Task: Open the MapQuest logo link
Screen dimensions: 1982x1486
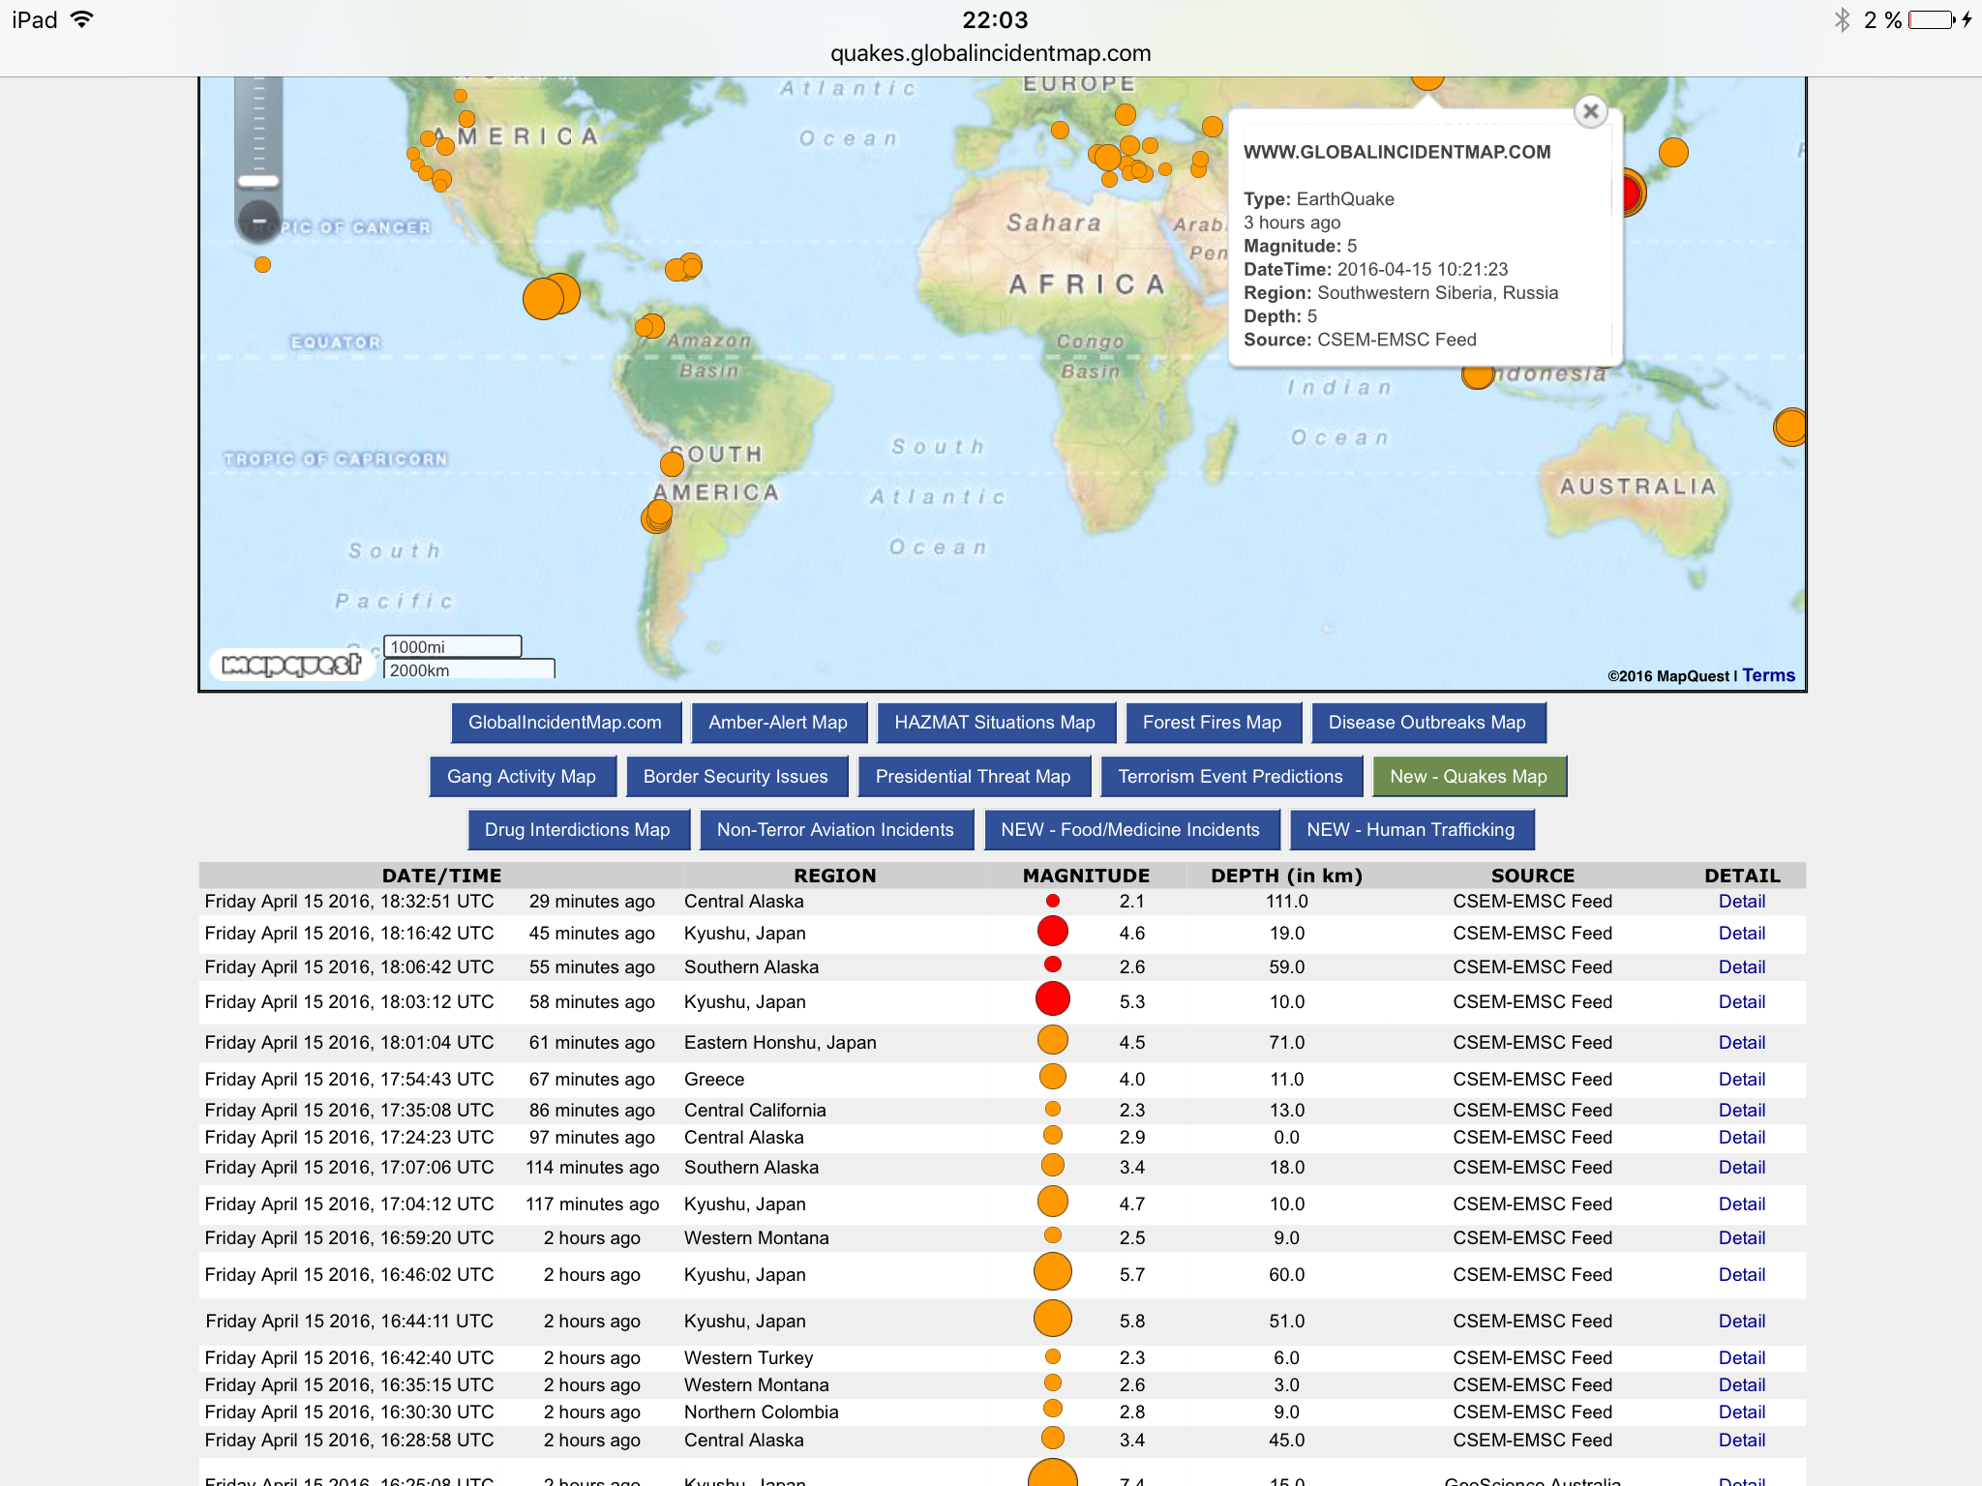Action: (291, 665)
